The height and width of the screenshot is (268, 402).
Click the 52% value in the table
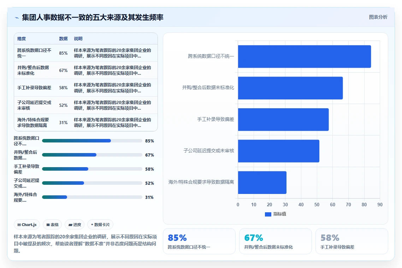tap(63, 105)
